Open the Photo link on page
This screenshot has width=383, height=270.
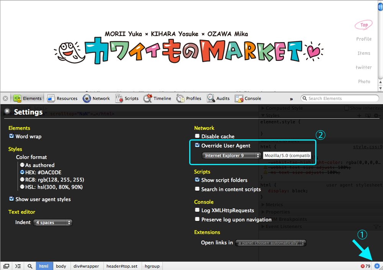(x=364, y=82)
